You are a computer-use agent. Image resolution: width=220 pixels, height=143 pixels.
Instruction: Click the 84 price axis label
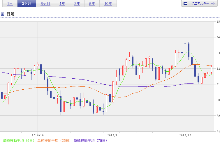click(218, 37)
